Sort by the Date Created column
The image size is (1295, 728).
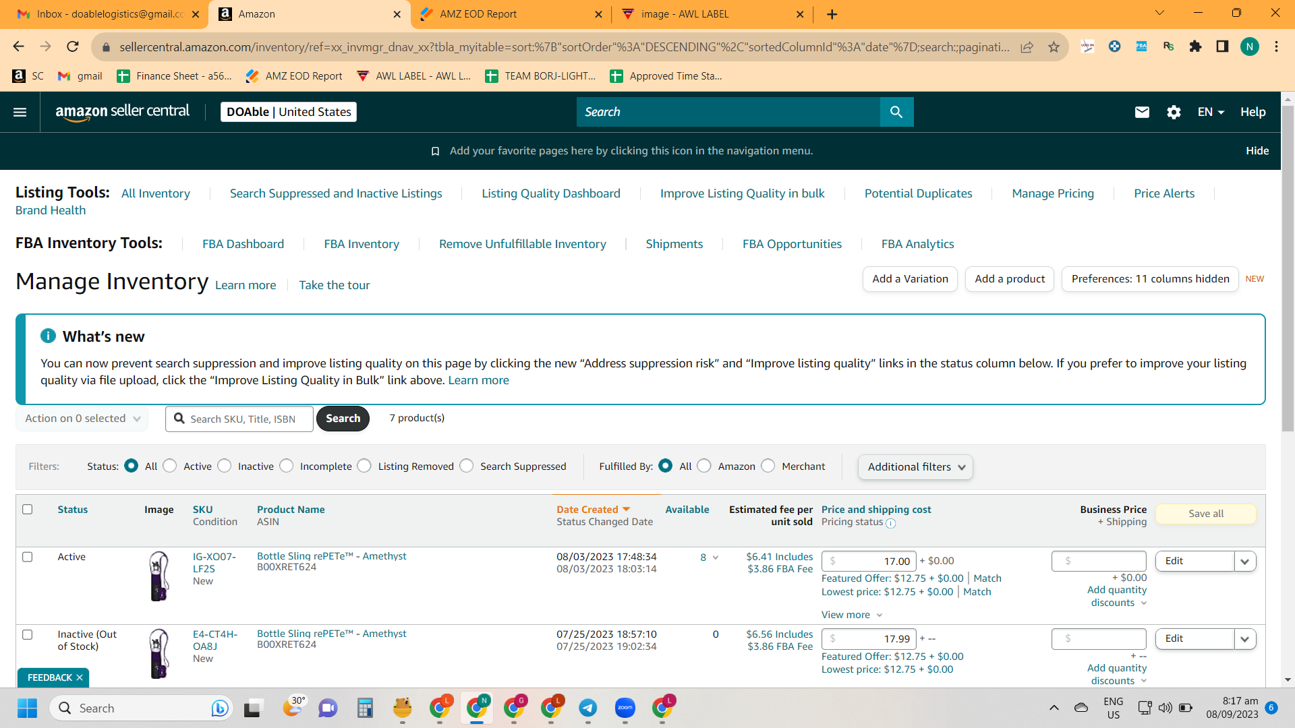pos(593,510)
